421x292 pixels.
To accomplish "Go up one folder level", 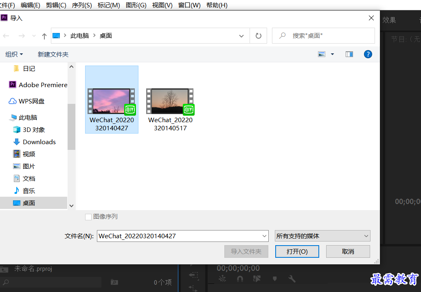I will (44, 36).
